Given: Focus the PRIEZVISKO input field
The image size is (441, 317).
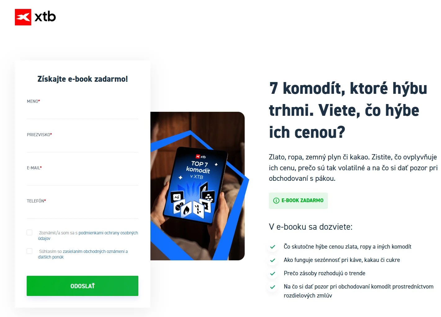Looking at the screenshot, I should (82, 145).
